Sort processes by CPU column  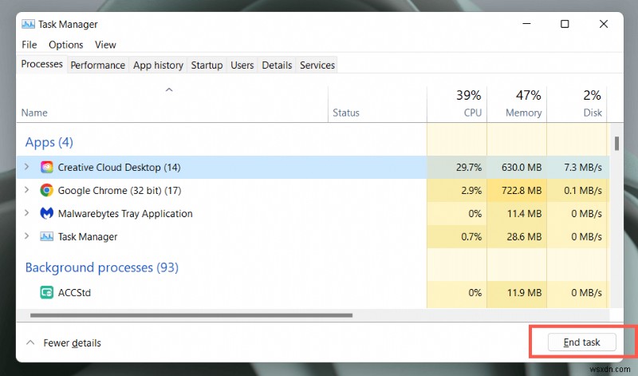[457, 104]
